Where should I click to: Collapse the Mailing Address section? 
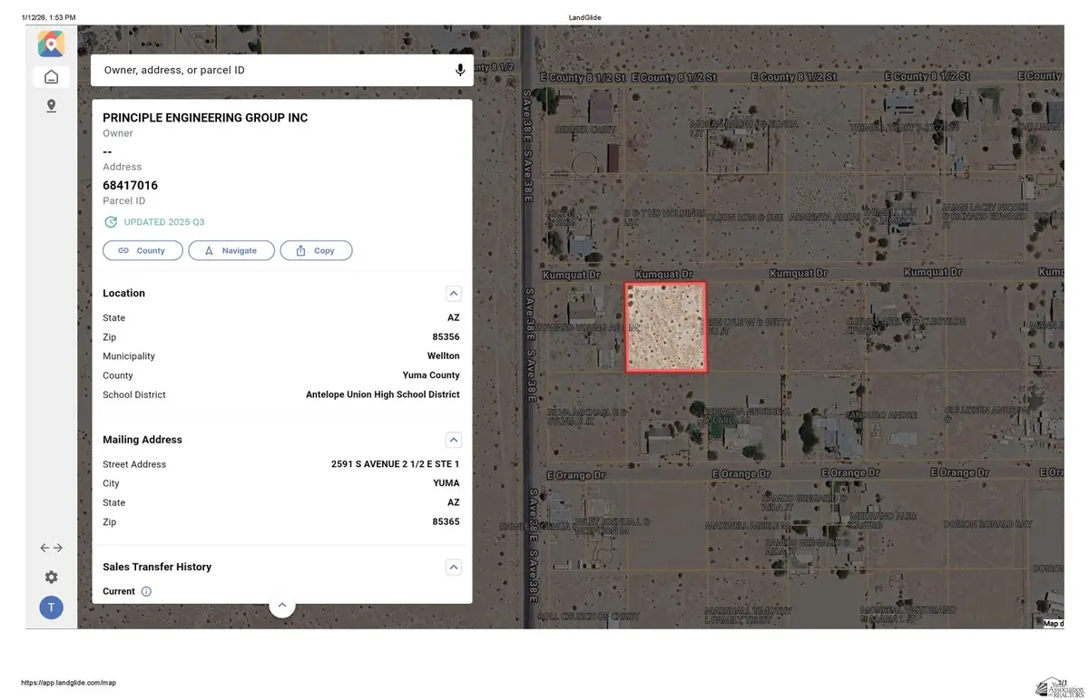point(453,440)
